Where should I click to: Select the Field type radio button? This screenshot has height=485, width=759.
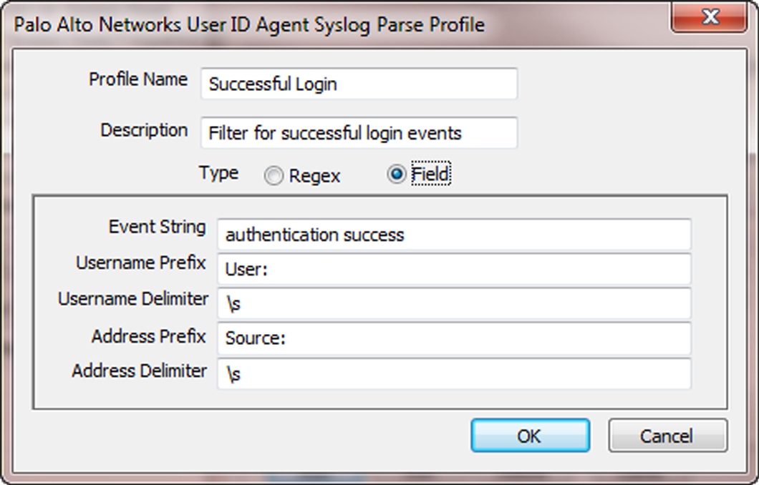[396, 175]
